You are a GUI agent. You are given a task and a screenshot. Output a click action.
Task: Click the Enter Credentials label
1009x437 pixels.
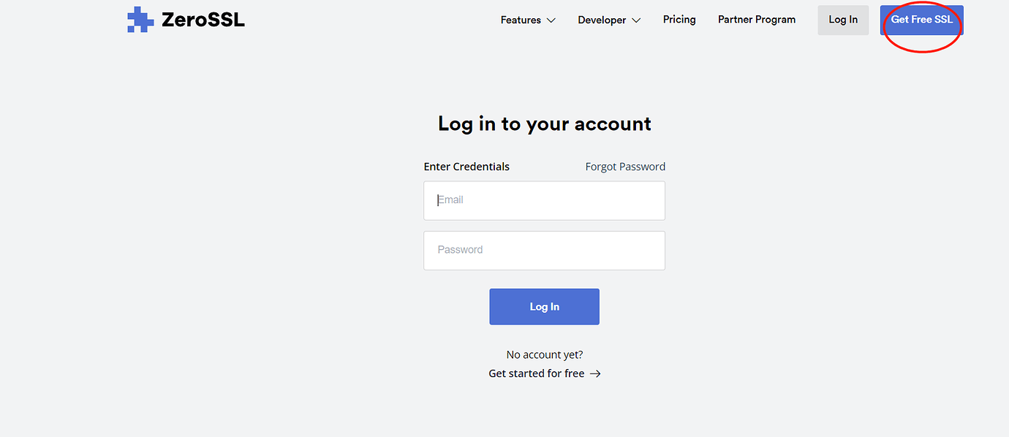click(466, 167)
